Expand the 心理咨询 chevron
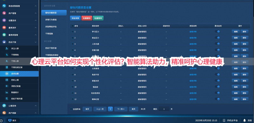 [x=36, y=106]
